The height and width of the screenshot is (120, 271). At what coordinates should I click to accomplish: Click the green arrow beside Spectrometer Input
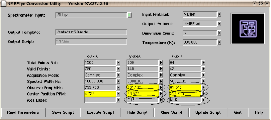(130, 15)
